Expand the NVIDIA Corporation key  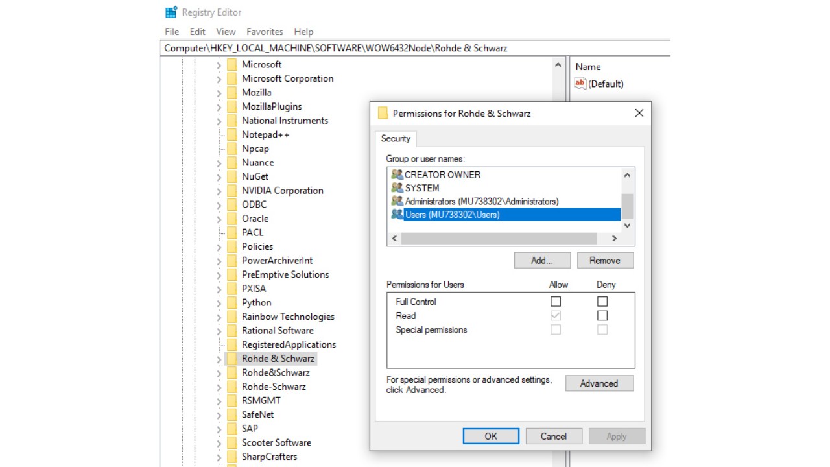pyautogui.click(x=219, y=191)
